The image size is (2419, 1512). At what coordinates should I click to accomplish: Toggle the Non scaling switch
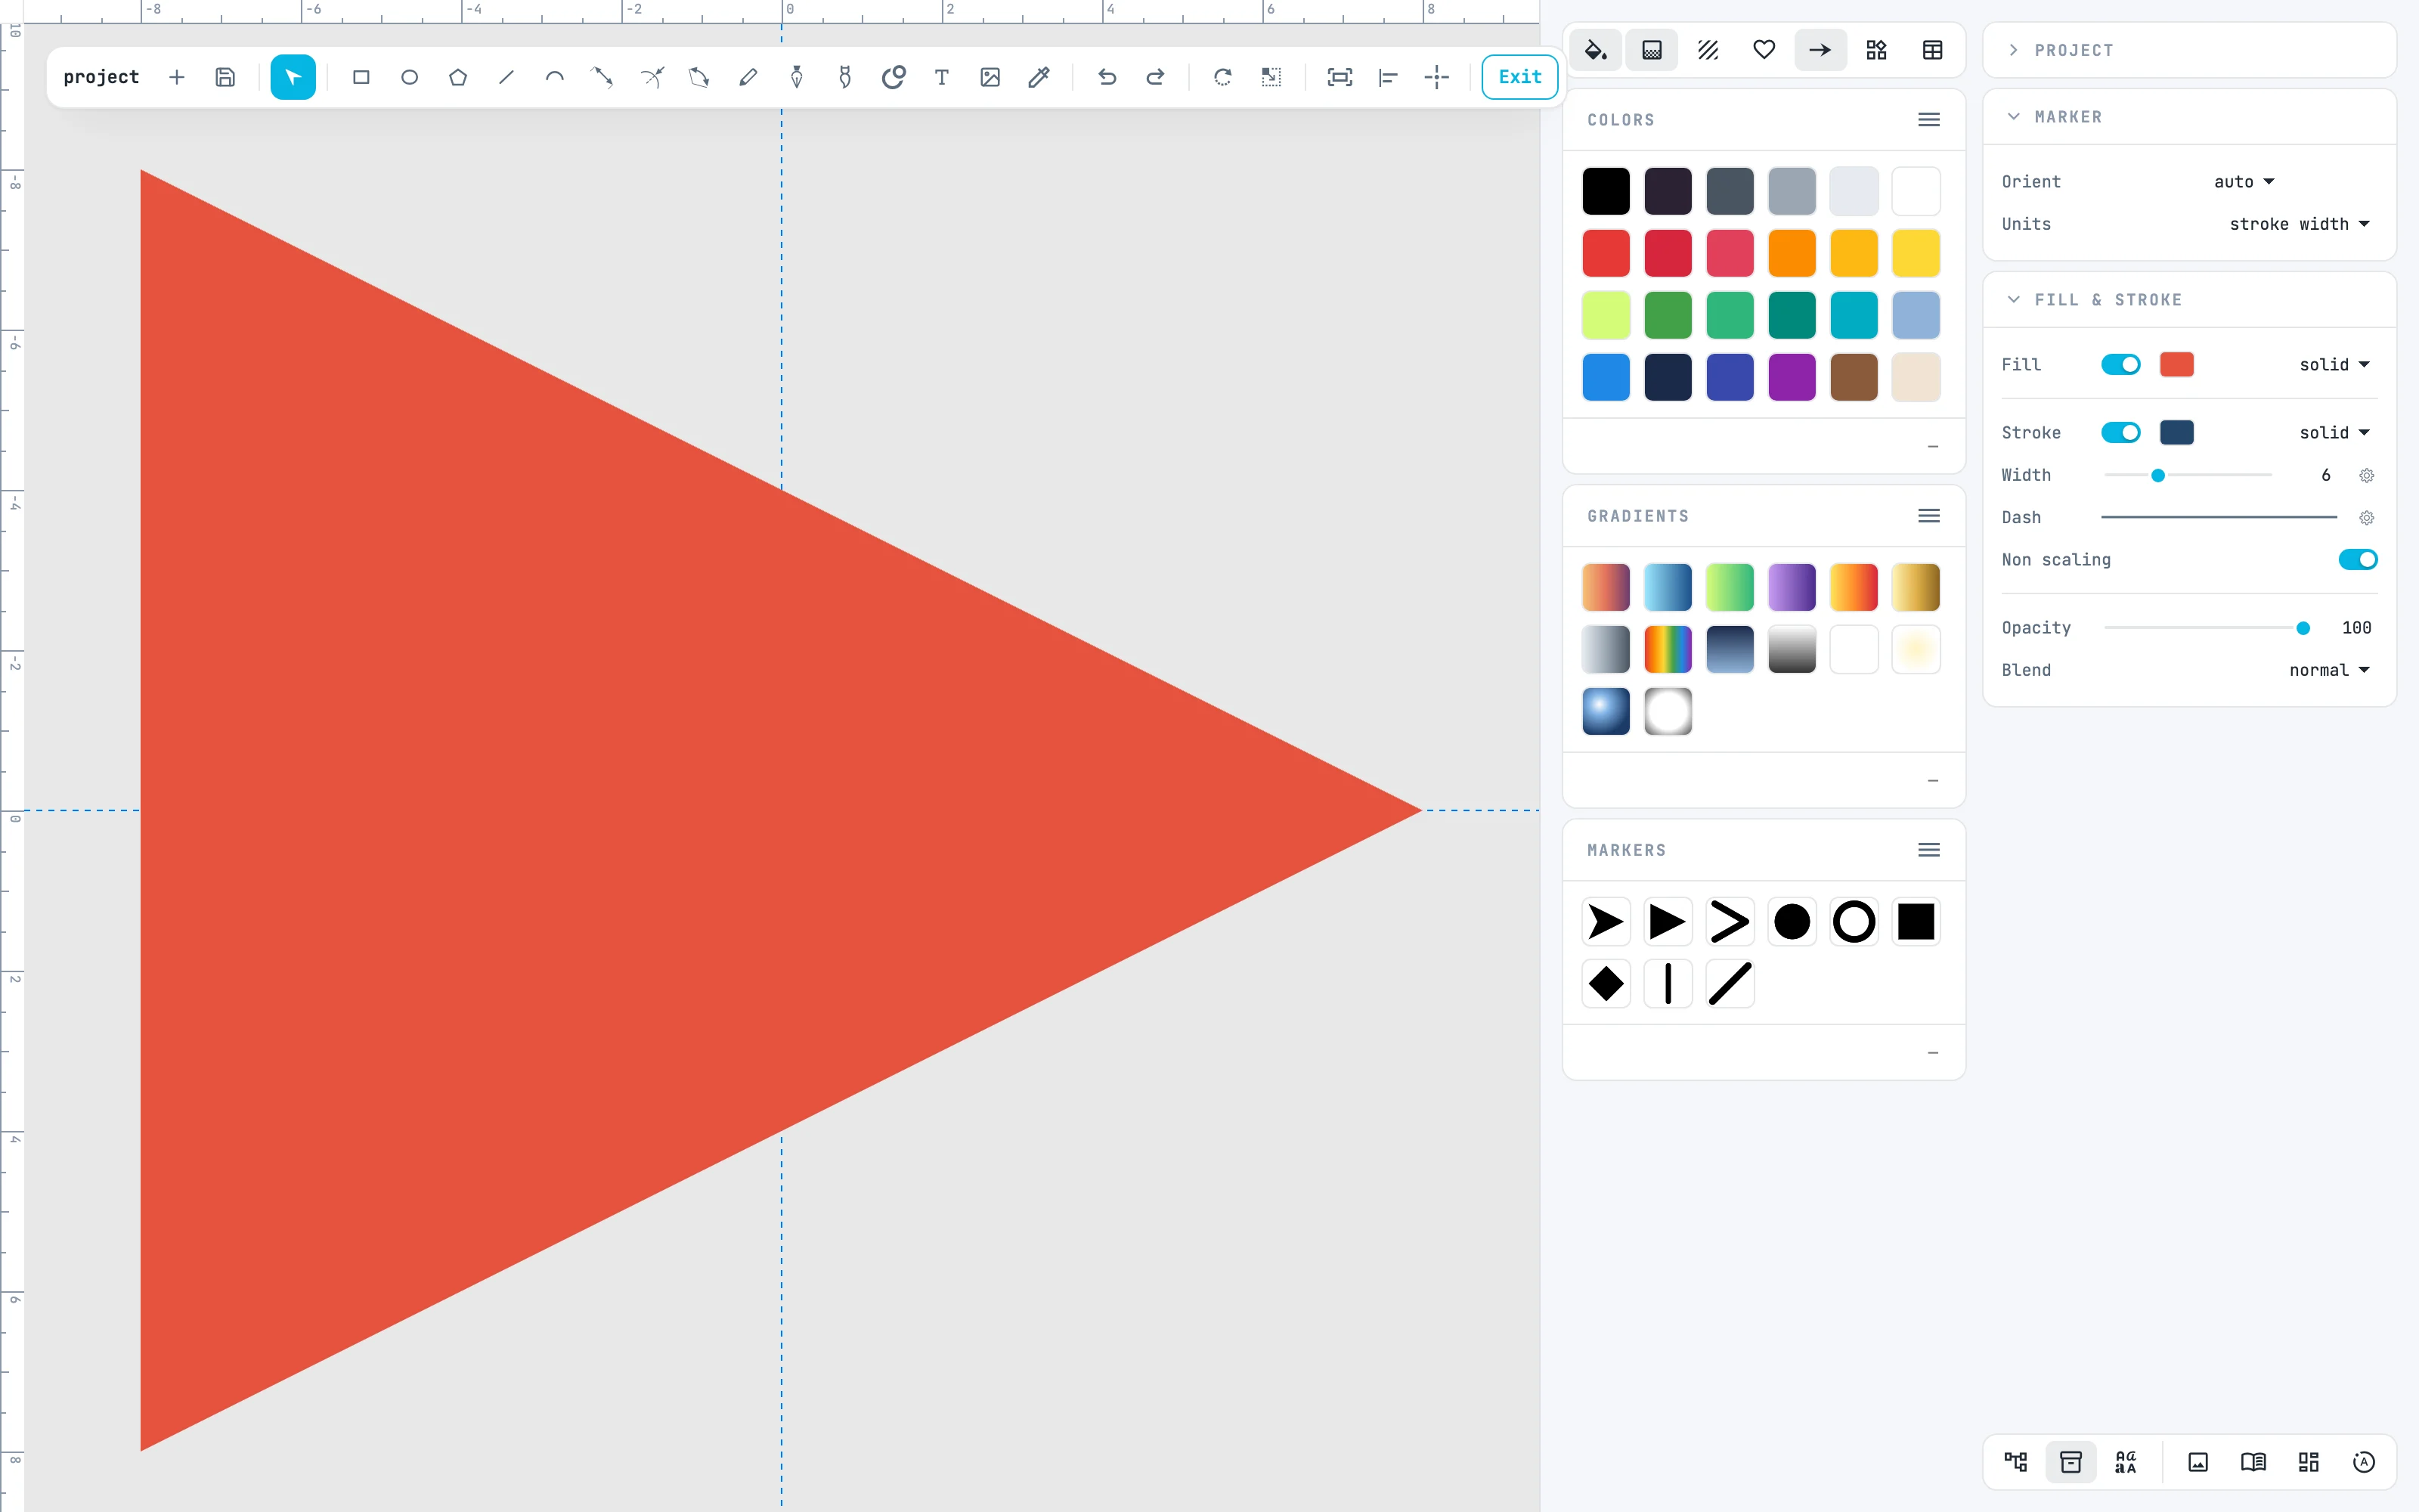[x=2357, y=560]
